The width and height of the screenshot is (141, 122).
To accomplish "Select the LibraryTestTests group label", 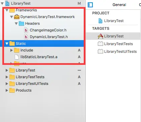I will click(x=30, y=77).
